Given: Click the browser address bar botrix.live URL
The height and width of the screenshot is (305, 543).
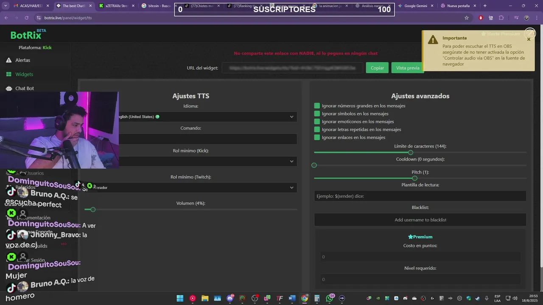Looking at the screenshot, I should coord(68,18).
